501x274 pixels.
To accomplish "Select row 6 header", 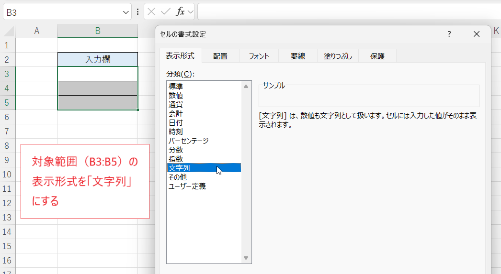I will 7,117.
